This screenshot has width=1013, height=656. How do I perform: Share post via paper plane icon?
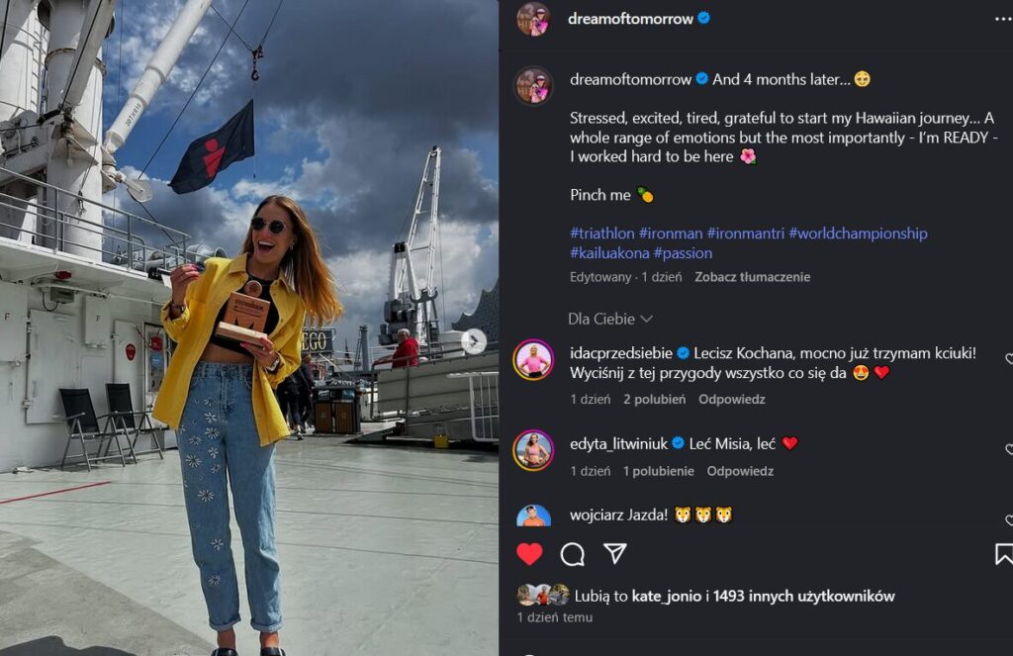click(x=614, y=553)
